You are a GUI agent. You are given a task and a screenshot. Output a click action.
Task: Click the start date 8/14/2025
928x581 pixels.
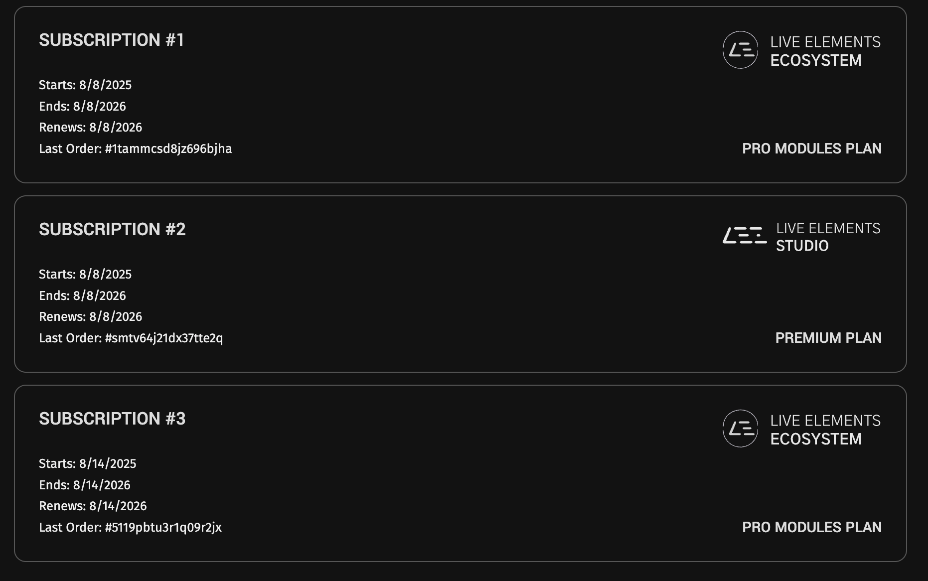click(x=107, y=463)
